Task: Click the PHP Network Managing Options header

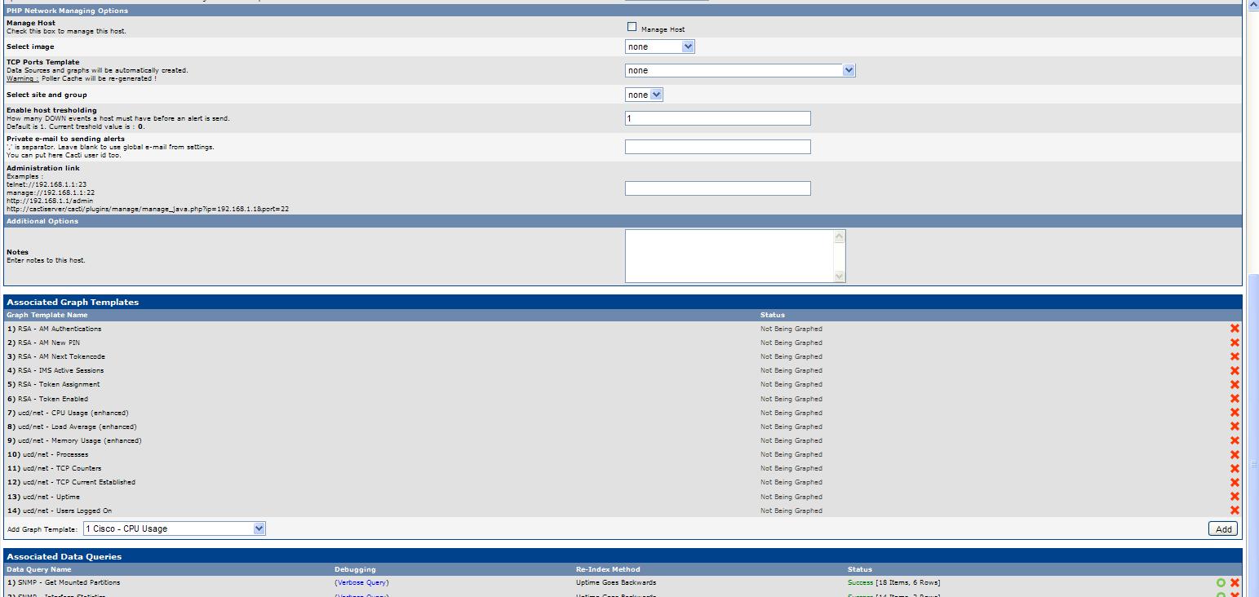Action: (x=67, y=11)
